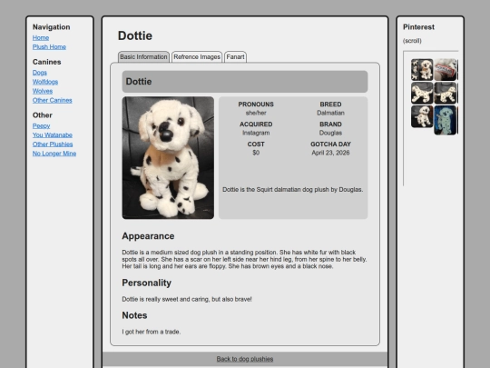Click the Instagram acquired value
Screen dimensions: 490x368
256,133
